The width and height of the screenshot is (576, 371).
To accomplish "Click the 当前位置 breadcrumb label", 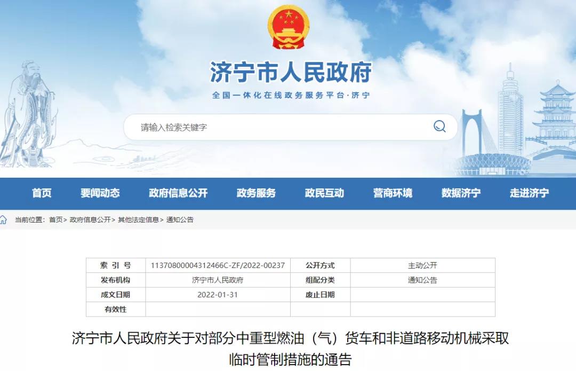I will [x=29, y=220].
